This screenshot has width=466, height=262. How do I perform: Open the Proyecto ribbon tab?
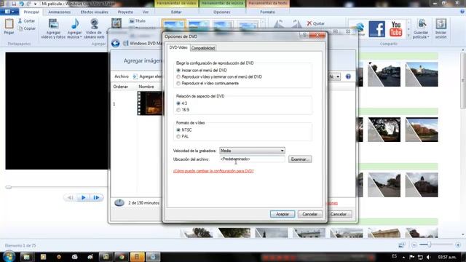coord(125,12)
